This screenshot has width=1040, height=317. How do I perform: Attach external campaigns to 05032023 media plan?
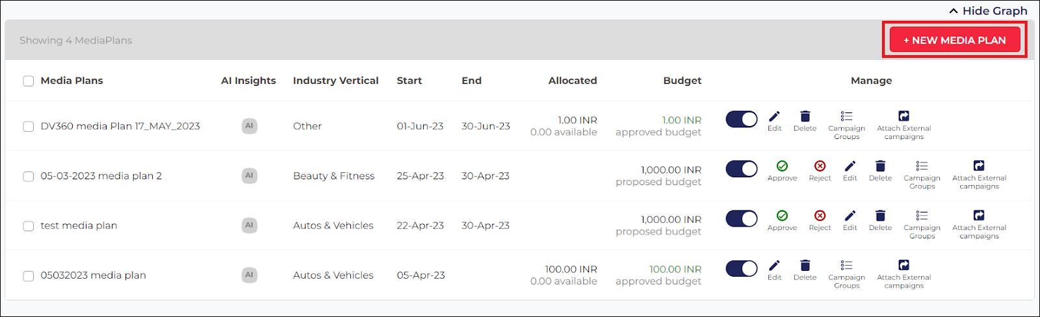(x=903, y=273)
